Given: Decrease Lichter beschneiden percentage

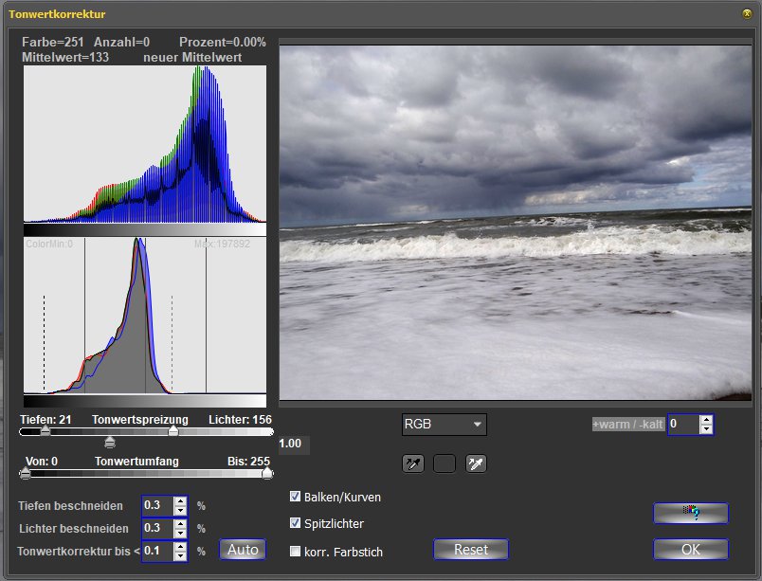Looking at the screenshot, I should tap(180, 533).
